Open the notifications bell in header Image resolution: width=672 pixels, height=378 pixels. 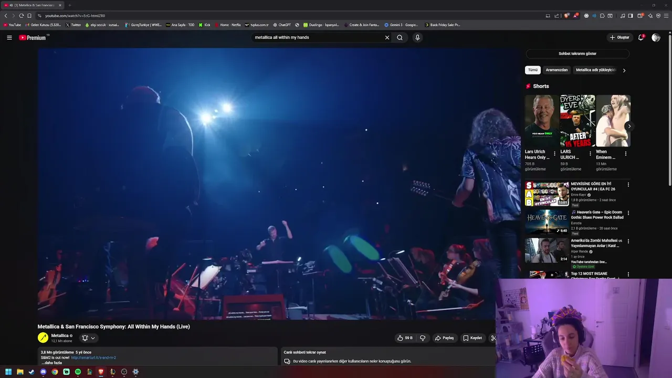click(x=641, y=37)
